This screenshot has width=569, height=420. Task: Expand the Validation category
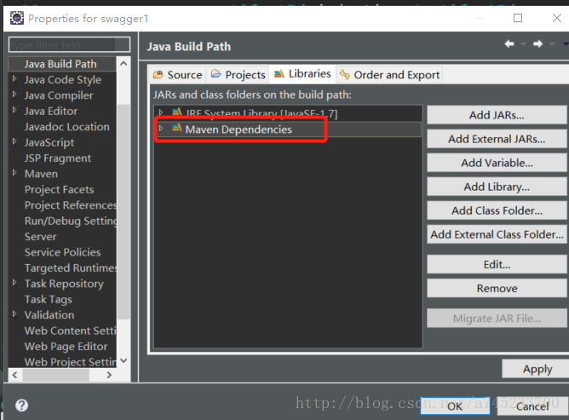pyautogui.click(x=14, y=314)
